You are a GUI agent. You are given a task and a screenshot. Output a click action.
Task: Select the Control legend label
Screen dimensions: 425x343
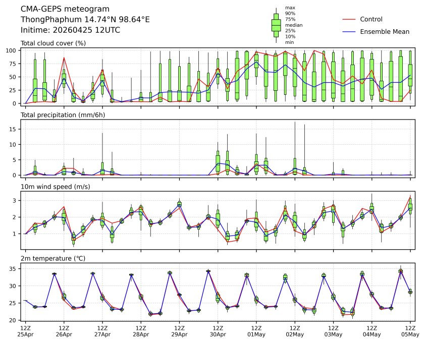click(371, 19)
